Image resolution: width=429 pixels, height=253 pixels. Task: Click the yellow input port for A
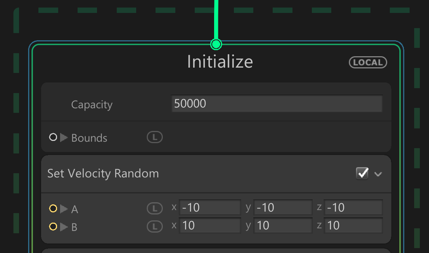click(53, 209)
